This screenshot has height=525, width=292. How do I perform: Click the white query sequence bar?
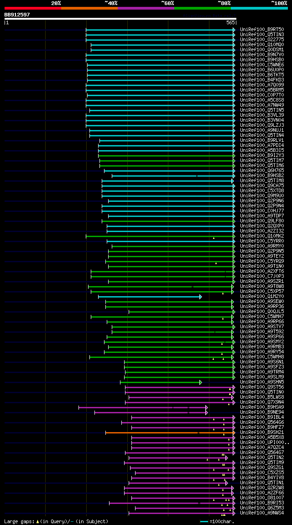point(120,19)
